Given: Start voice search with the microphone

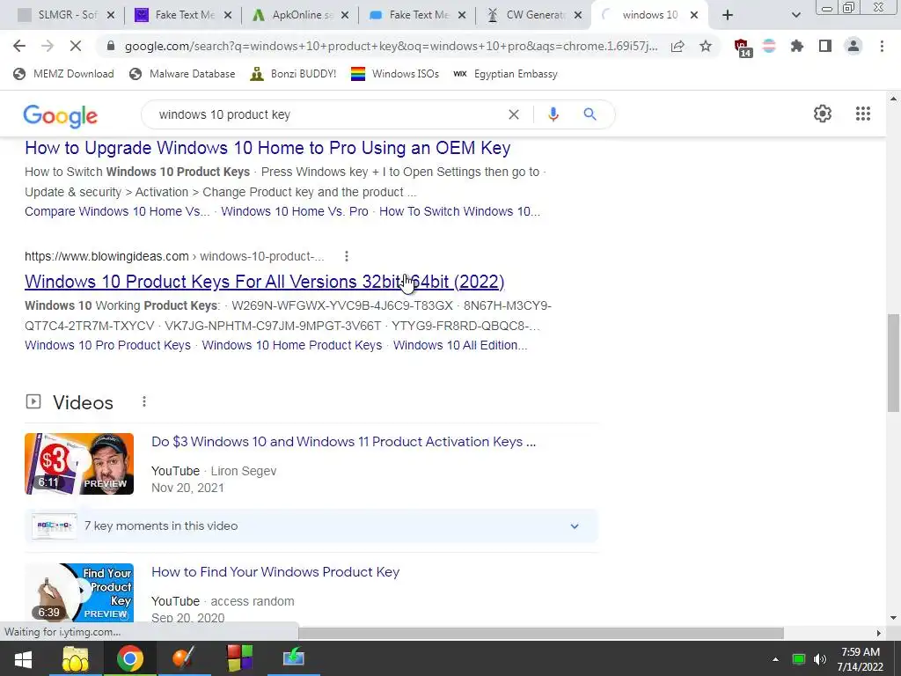Looking at the screenshot, I should pyautogui.click(x=553, y=114).
